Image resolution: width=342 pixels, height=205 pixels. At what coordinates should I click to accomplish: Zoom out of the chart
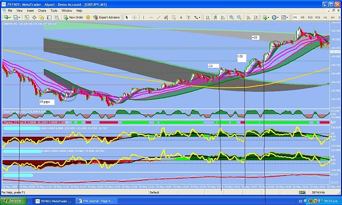click(x=239, y=17)
